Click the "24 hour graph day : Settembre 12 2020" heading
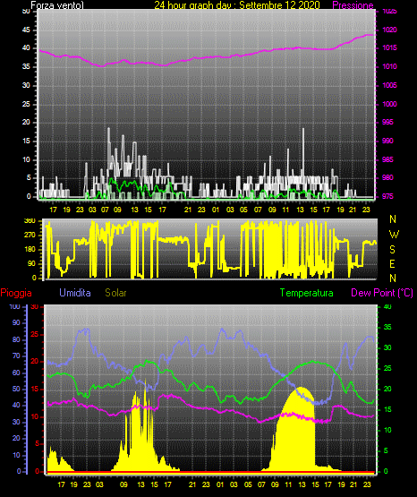This screenshot has width=417, height=497. pos(237,5)
